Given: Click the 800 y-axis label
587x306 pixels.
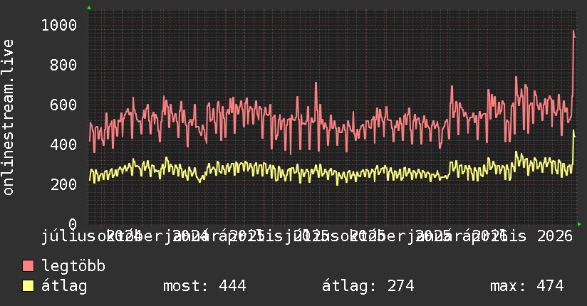Looking at the screenshot, I should tap(63, 65).
